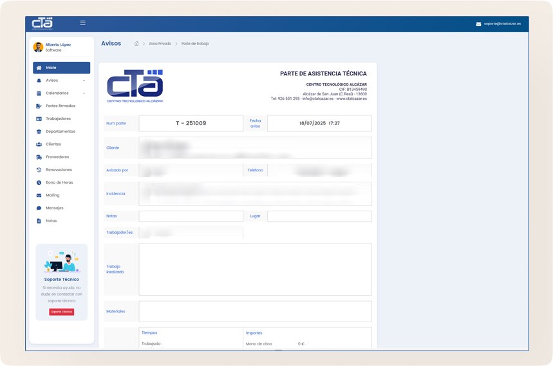
Task: Click the speech bubble icon for Mensajes
Action: coord(39,208)
